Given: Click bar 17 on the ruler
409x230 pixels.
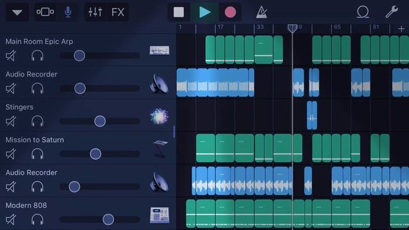Looking at the screenshot, I should pos(220,27).
